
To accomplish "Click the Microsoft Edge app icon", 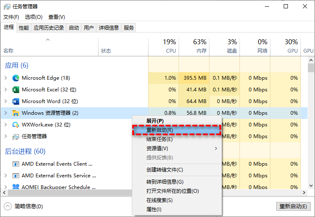I will tap(16, 78).
